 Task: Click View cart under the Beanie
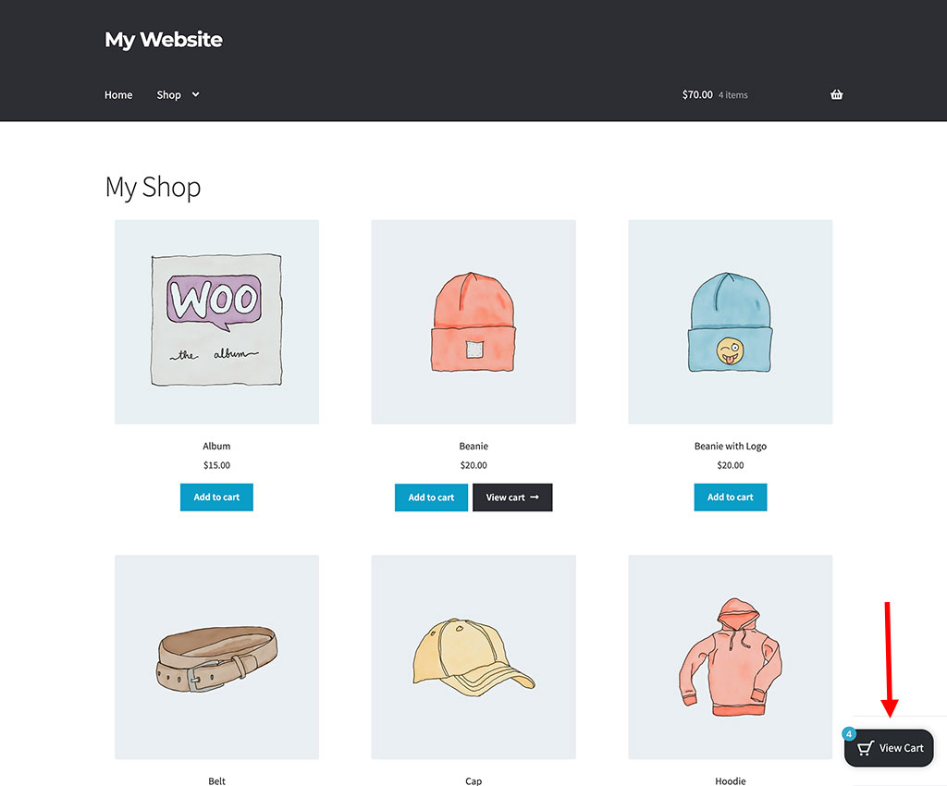(512, 497)
